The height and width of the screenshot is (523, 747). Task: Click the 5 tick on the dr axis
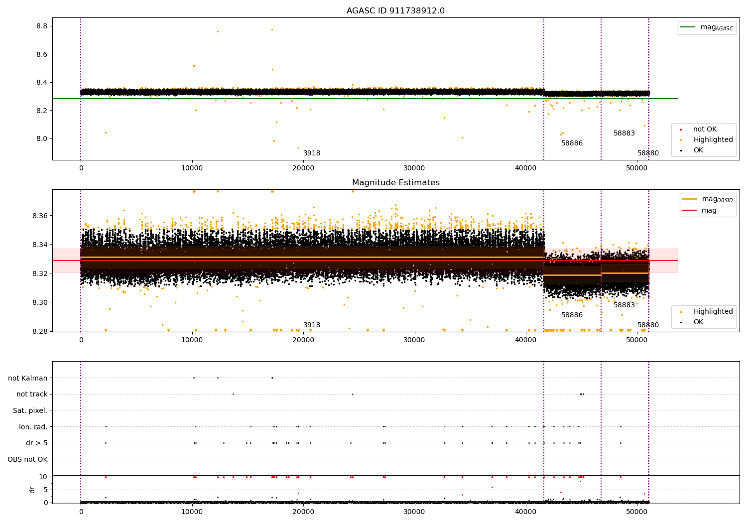click(45, 490)
